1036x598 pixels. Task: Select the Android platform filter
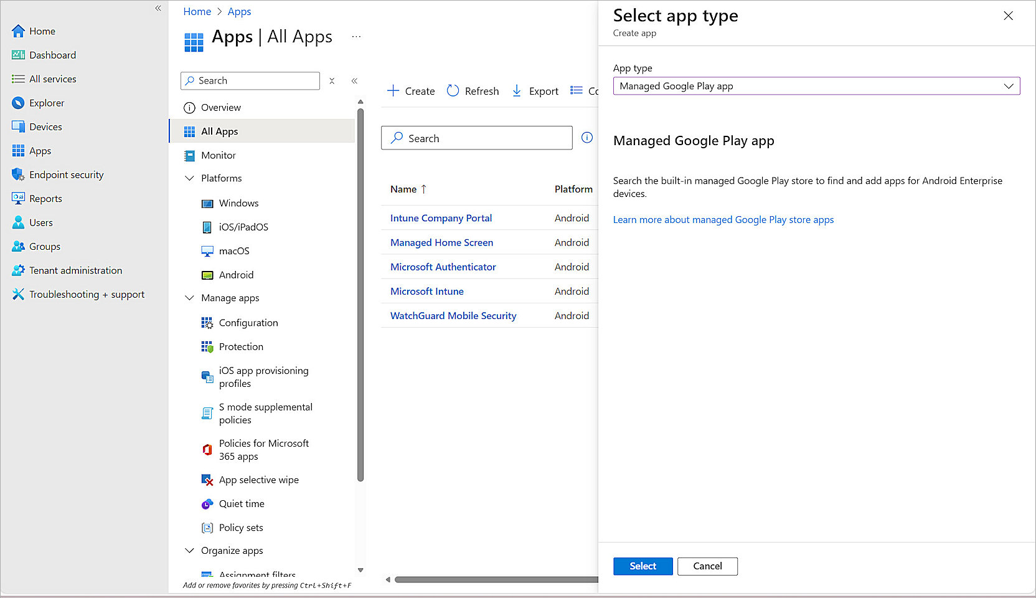point(236,275)
